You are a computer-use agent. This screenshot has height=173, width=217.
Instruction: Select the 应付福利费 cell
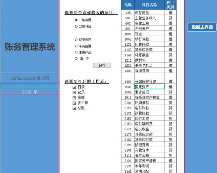pyautogui.click(x=150, y=124)
